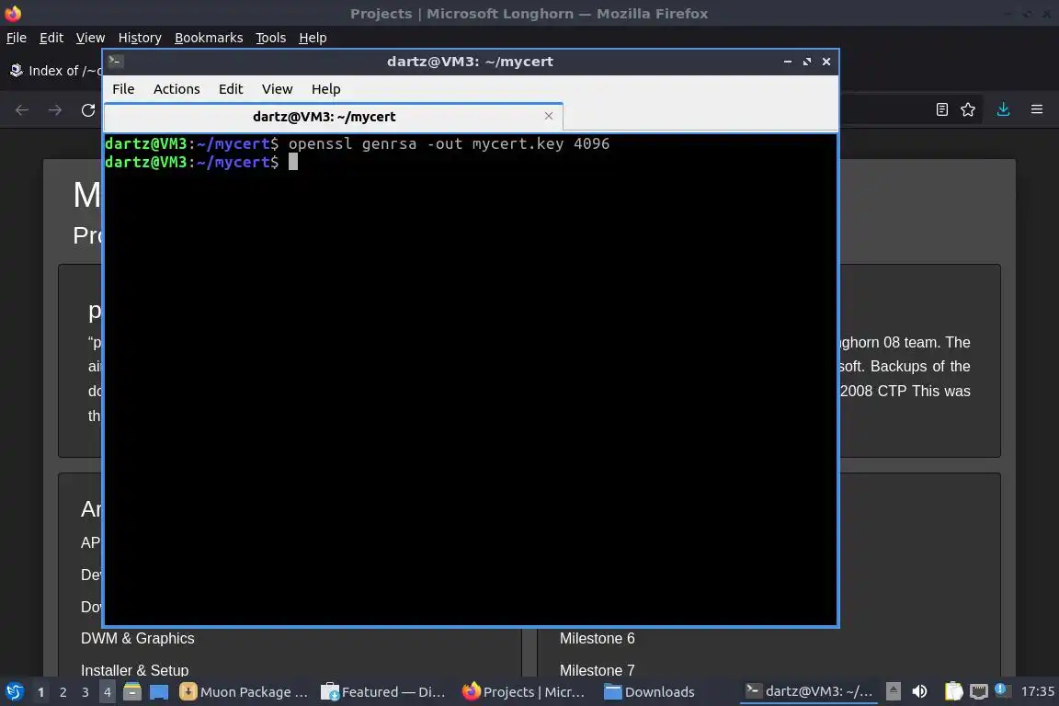
Task: Open the Firefox History menu
Action: 140,38
